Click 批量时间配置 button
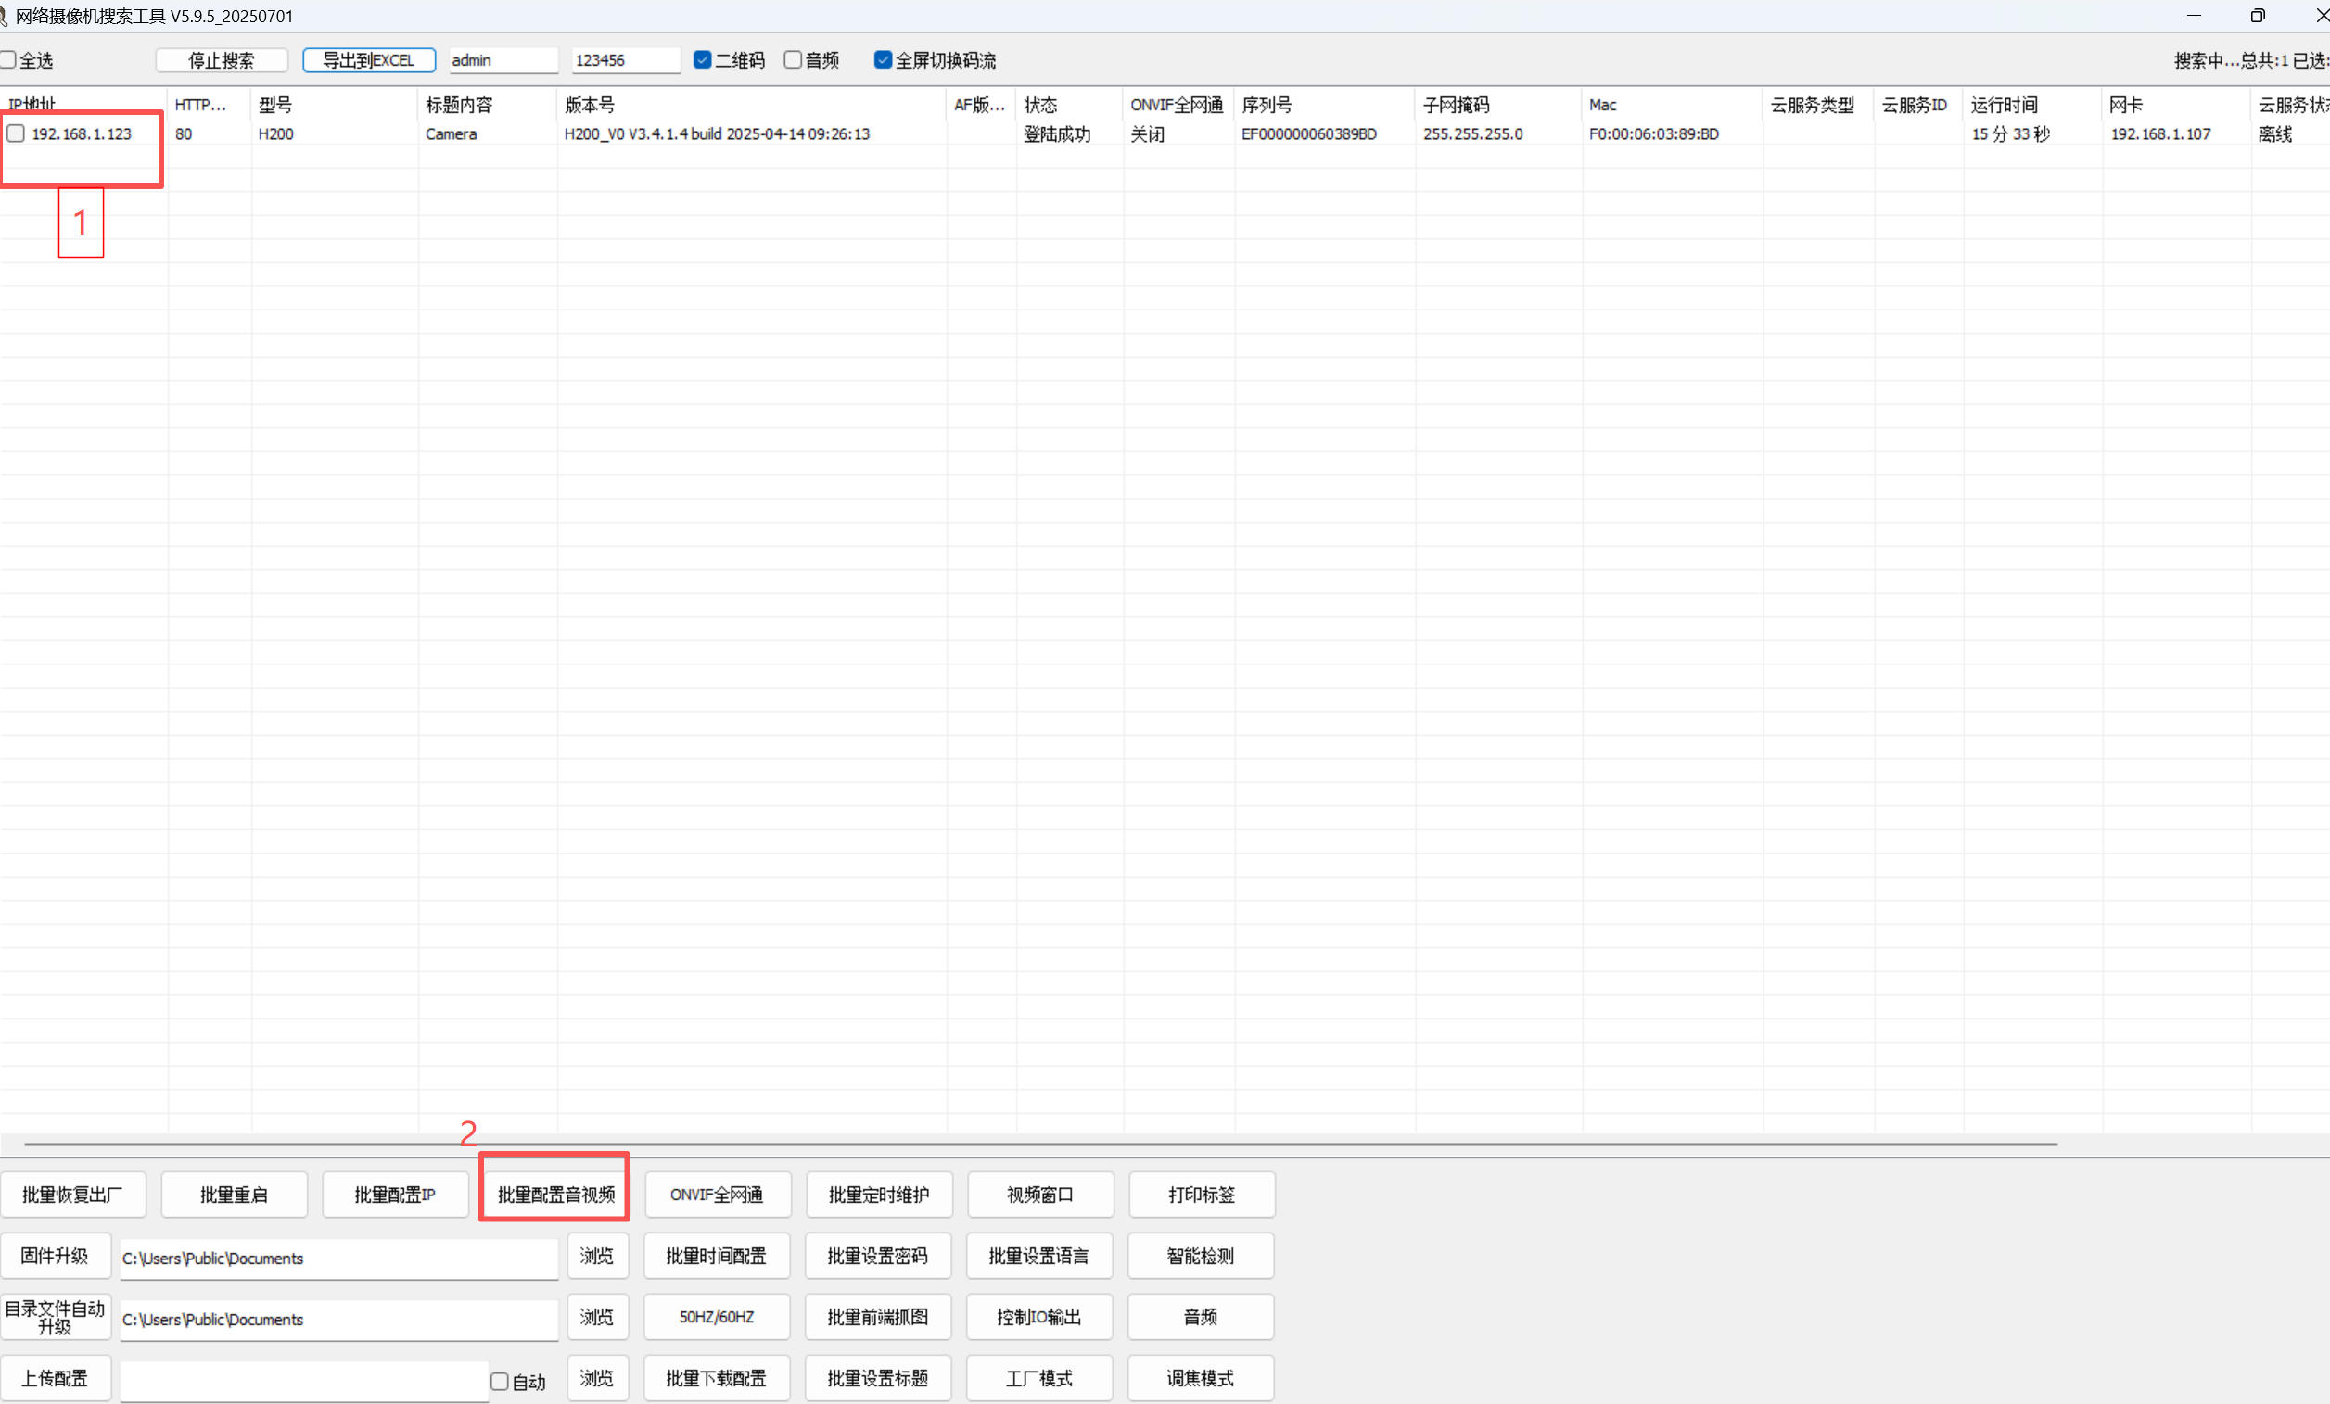Screen dimensions: 2330x1404 tap(717, 1256)
